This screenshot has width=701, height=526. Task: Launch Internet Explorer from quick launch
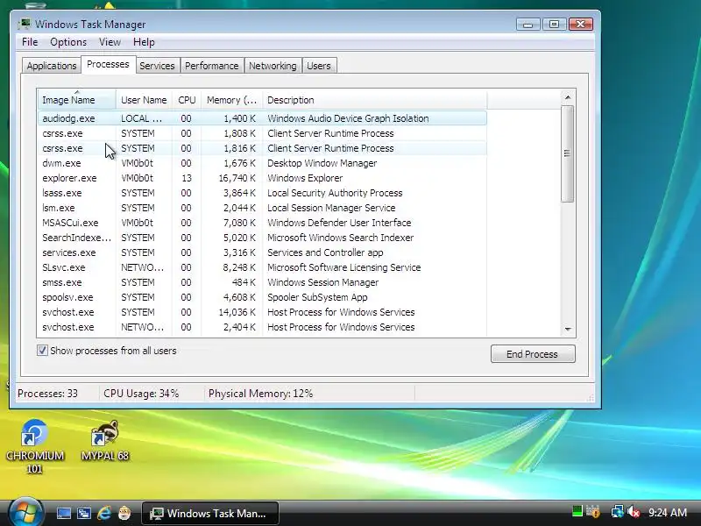coord(104,513)
